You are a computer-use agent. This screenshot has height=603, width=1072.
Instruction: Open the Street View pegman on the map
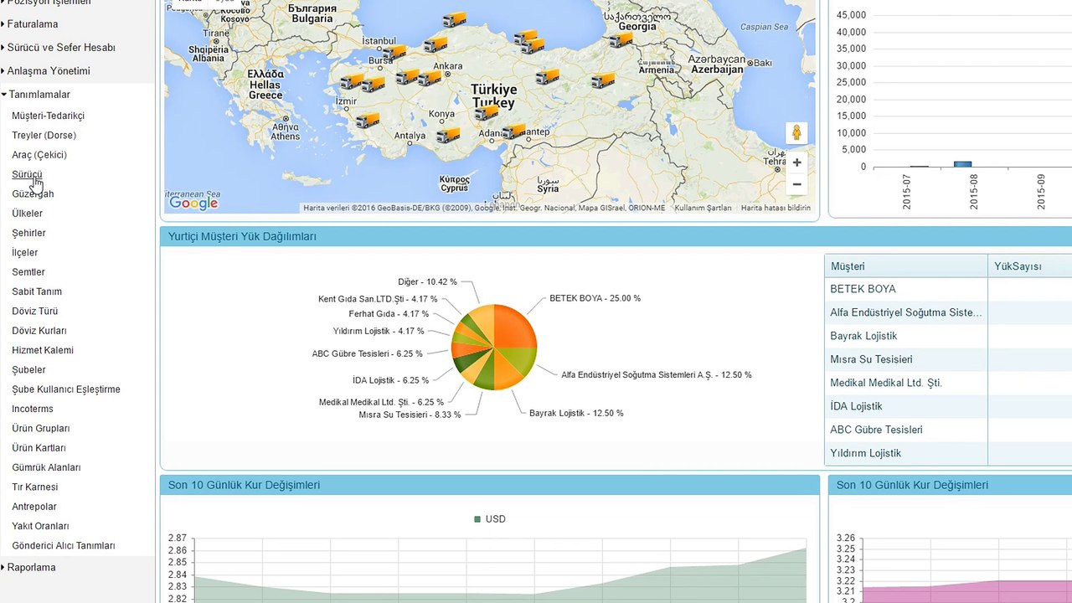click(796, 132)
